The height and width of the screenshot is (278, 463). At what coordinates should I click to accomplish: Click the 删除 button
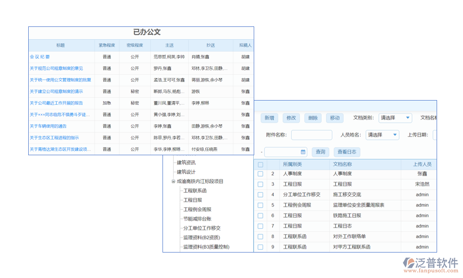click(x=313, y=118)
